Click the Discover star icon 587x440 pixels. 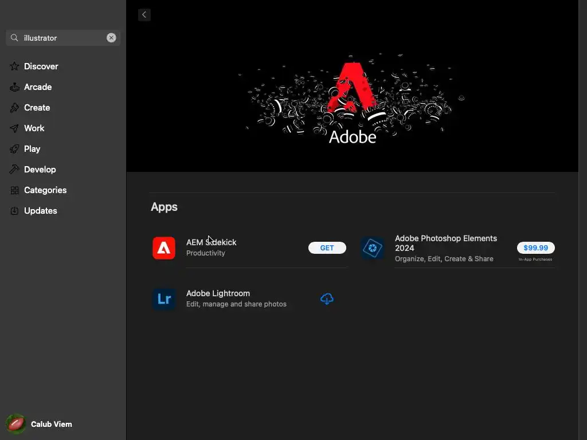coord(14,66)
